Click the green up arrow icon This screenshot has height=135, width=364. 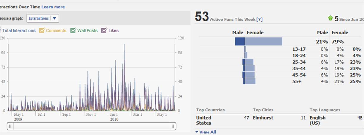(x=330, y=18)
